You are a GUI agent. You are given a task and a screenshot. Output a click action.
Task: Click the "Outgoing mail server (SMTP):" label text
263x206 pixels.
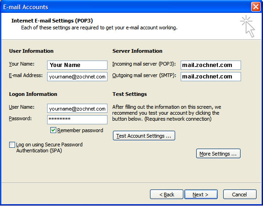click(x=144, y=76)
